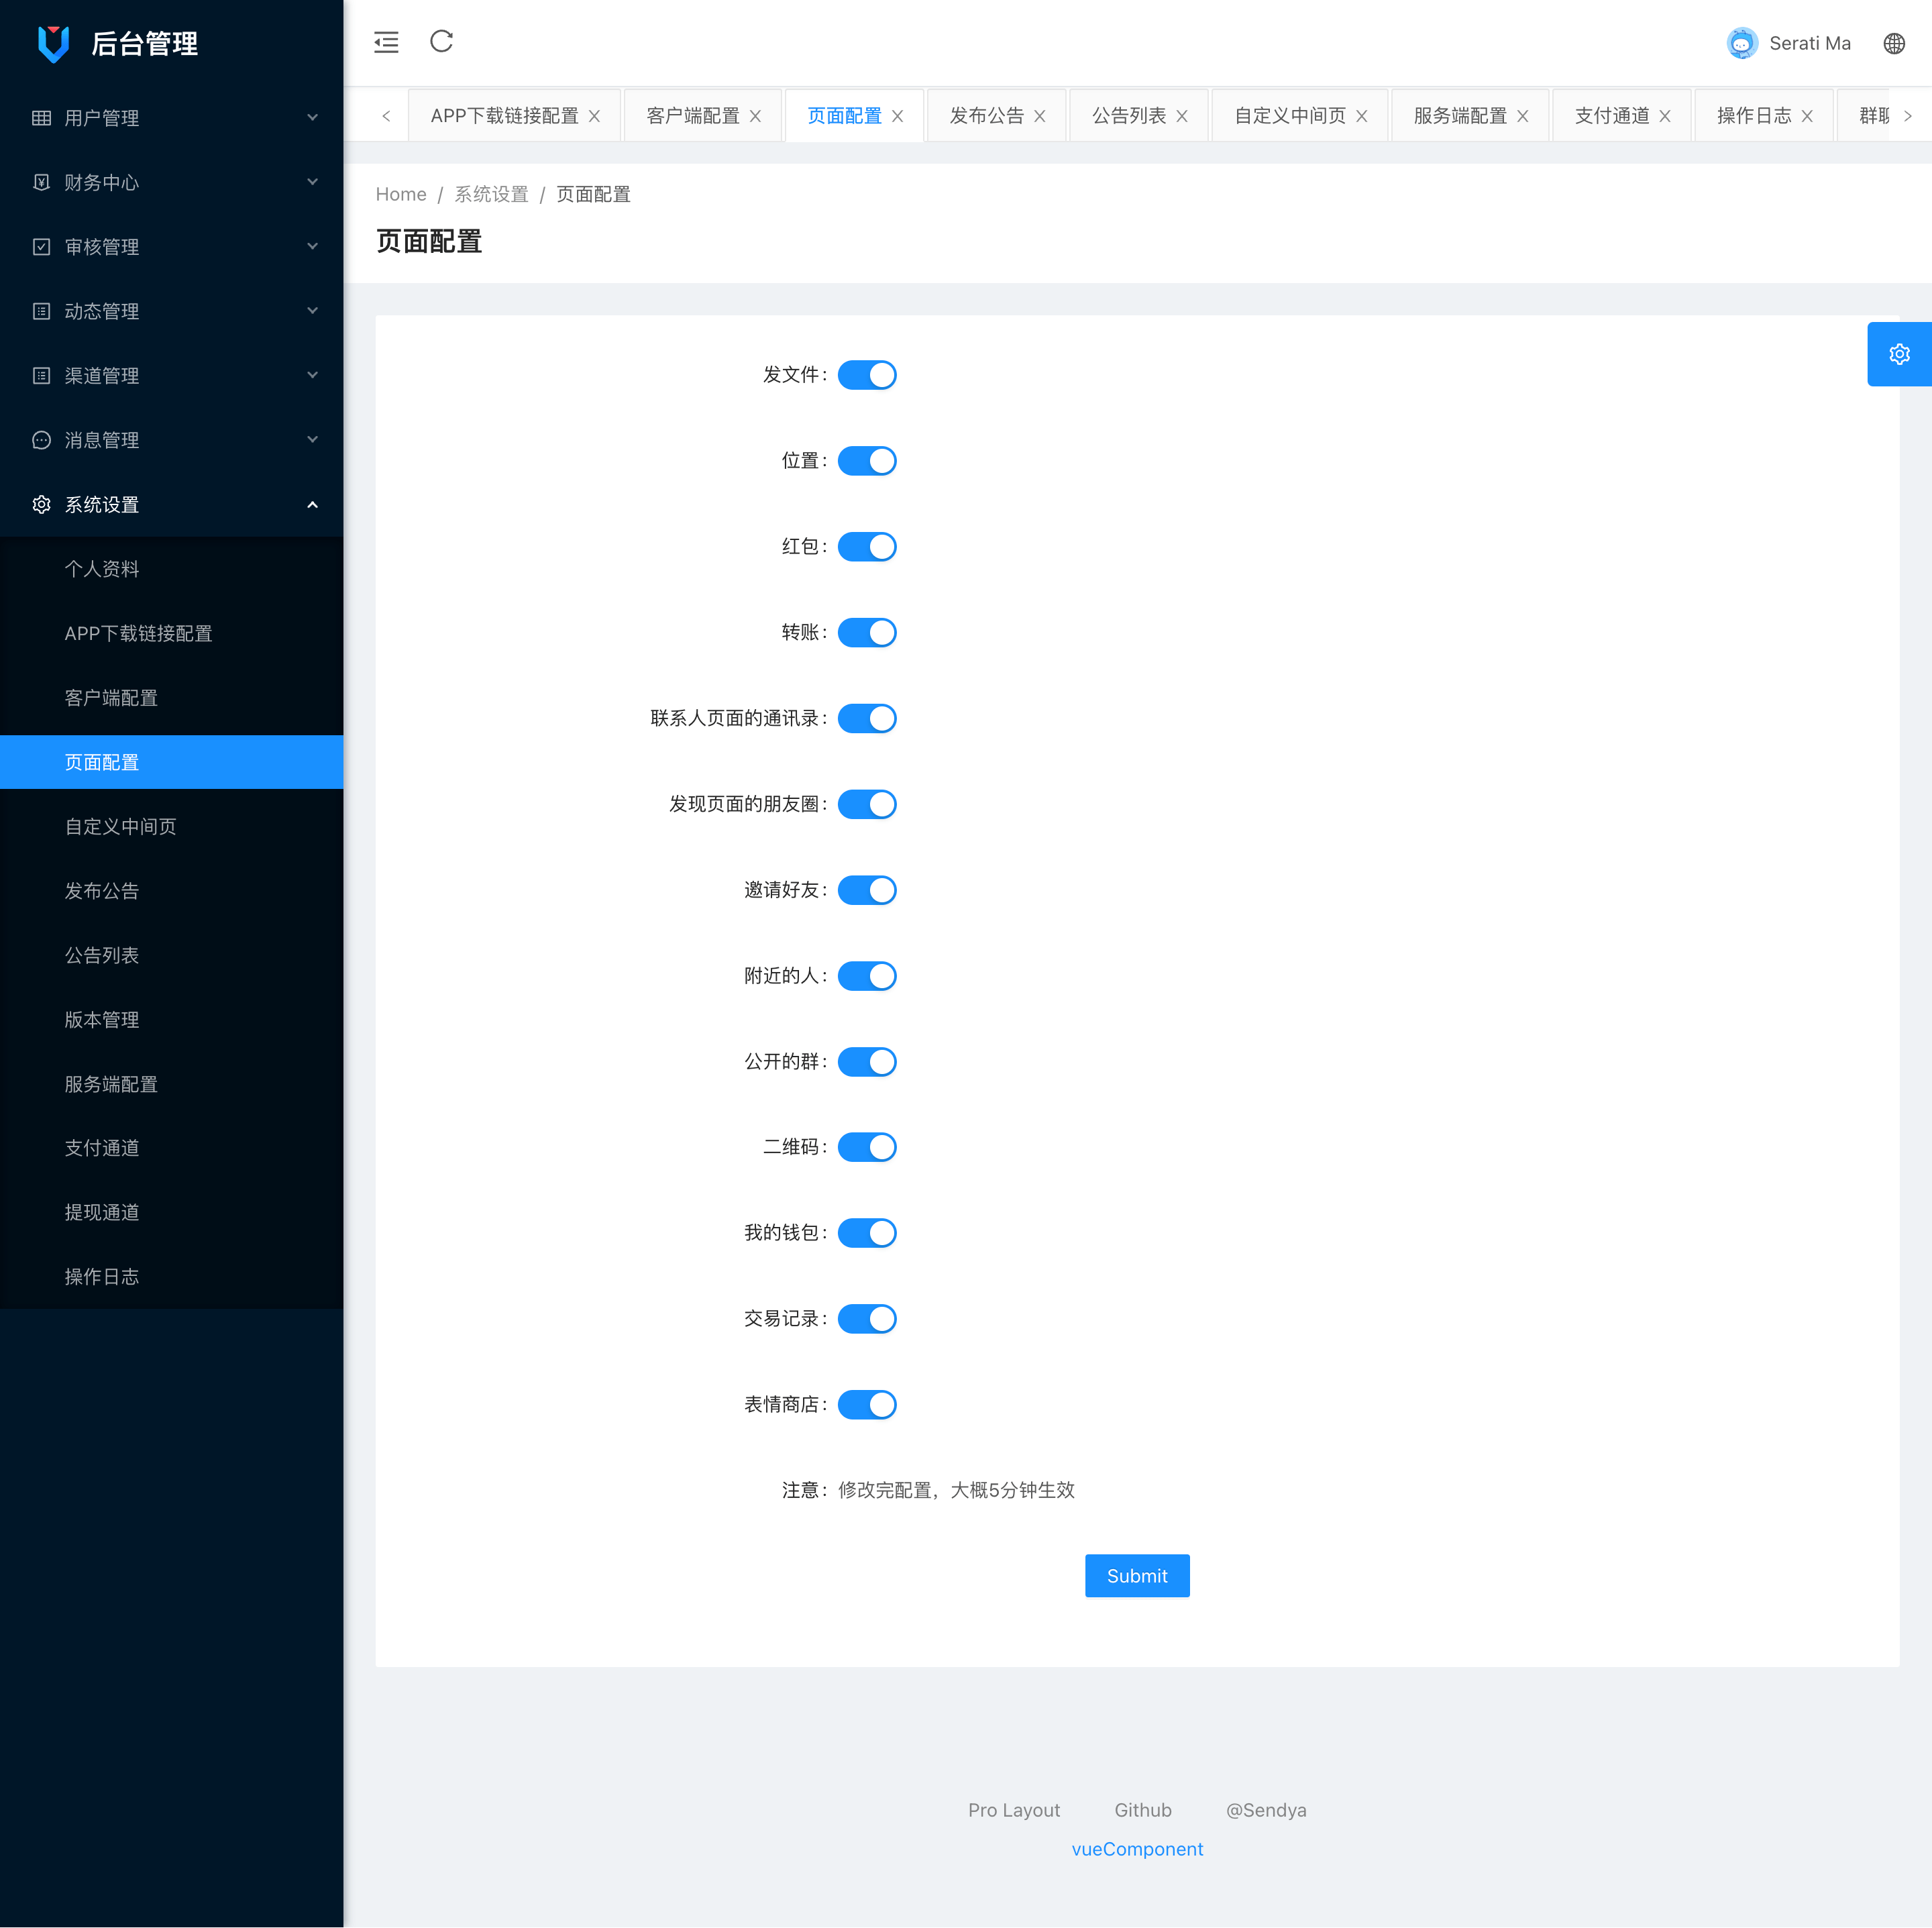Click the Submit button
Viewport: 1932px width, 1928px height.
pyautogui.click(x=1136, y=1575)
